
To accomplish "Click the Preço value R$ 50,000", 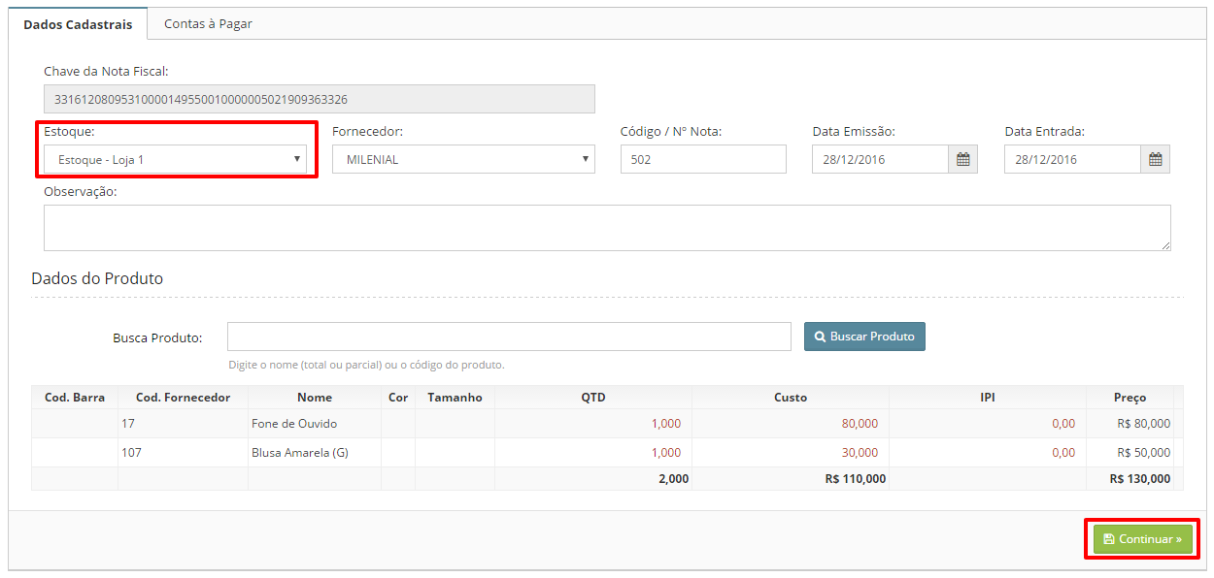I will 1144,453.
